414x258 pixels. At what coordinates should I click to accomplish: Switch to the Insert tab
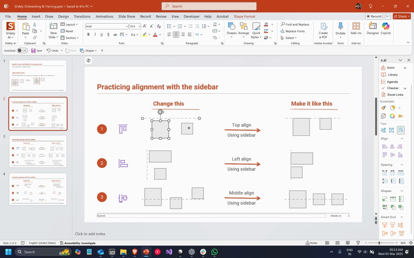click(36, 17)
